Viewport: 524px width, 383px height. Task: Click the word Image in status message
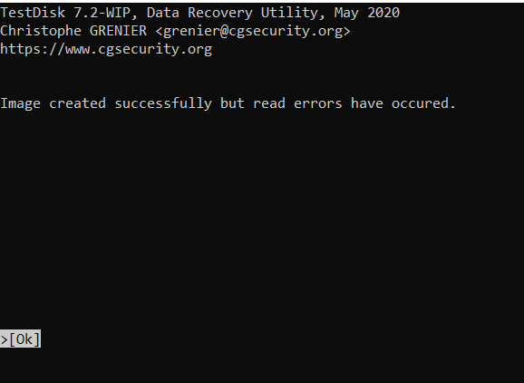[20, 103]
